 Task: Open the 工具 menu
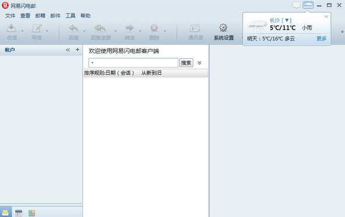click(70, 16)
